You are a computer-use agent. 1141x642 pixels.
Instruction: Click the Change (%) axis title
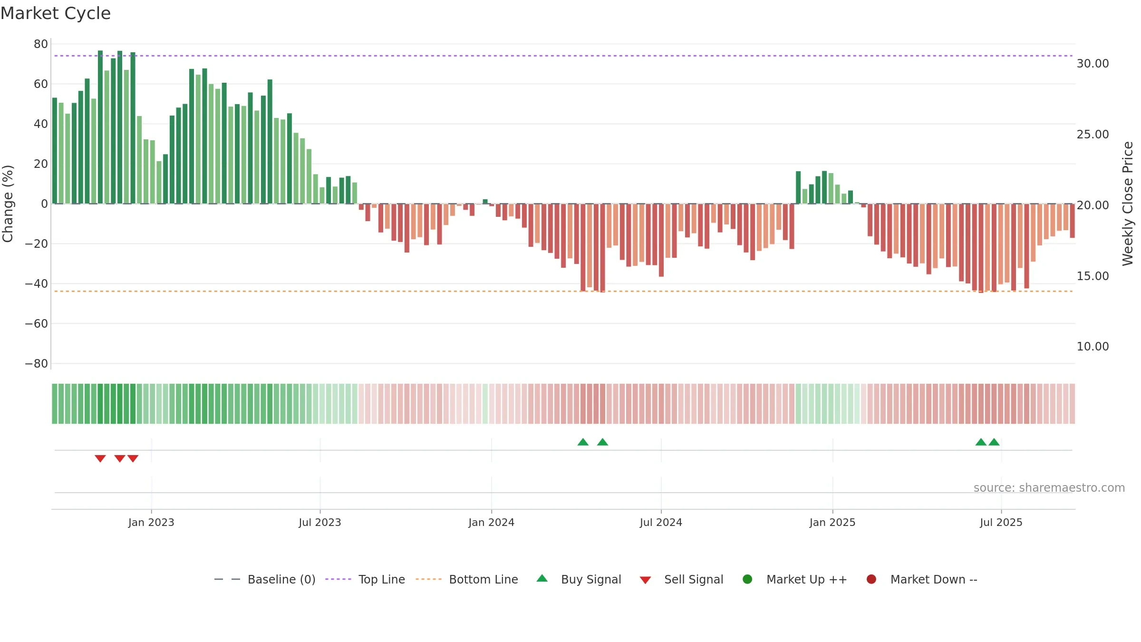pyautogui.click(x=8, y=204)
